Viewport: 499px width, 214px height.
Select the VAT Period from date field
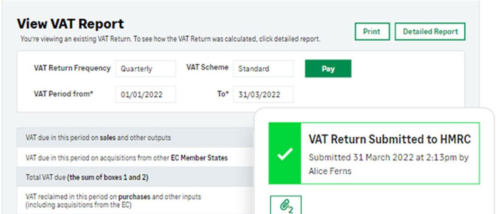(x=146, y=95)
